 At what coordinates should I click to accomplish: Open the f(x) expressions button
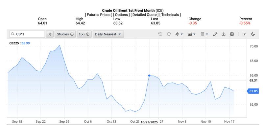[x=84, y=34]
